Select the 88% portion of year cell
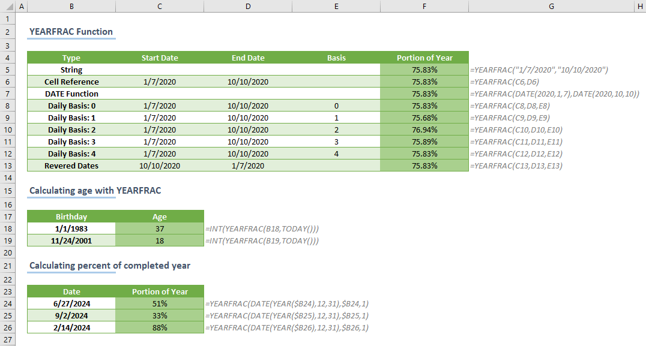The height and width of the screenshot is (346, 646). [160, 327]
